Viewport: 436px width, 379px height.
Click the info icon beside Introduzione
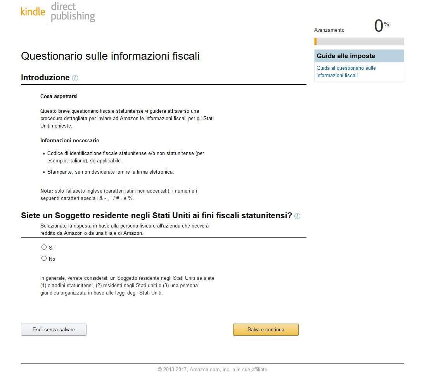point(75,78)
